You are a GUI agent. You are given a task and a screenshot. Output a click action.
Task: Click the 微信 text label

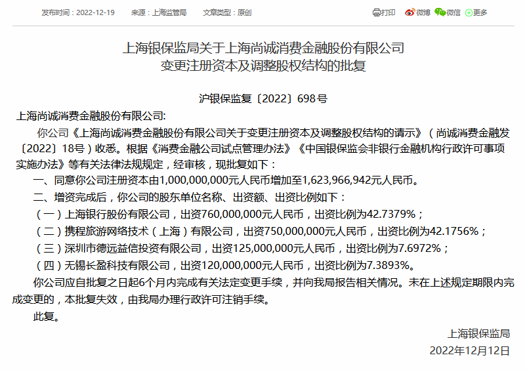point(453,12)
